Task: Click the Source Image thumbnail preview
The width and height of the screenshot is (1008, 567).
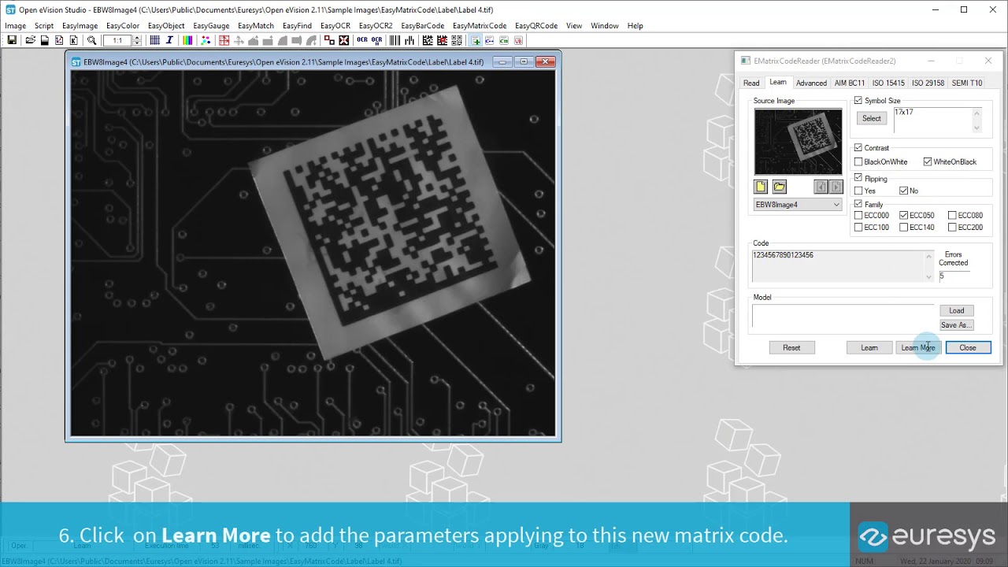Action: 798,142
